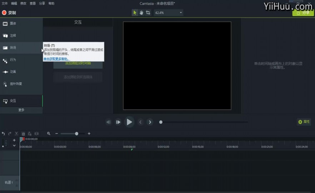Jump to previous clip in playback controls

[x=109, y=122]
